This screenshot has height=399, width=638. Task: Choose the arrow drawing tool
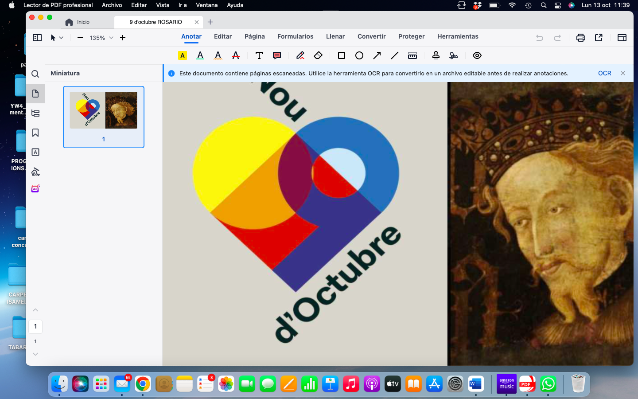[x=377, y=55]
